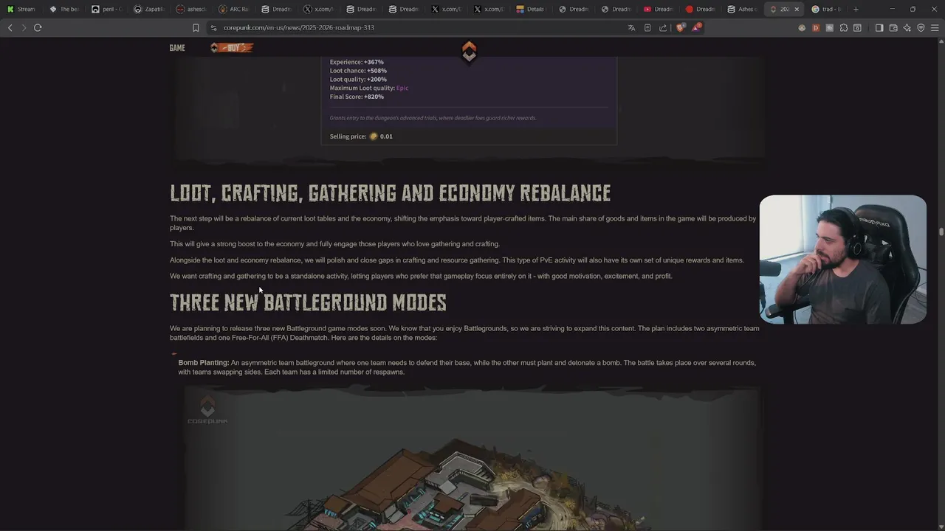The height and width of the screenshot is (531, 945).
Task: Open the browser hamburger main menu
Action: tap(935, 27)
